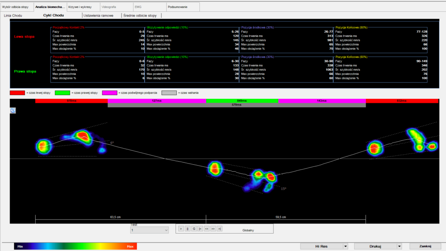Viewport: 446px width, 251px height.
Task: Open Ustawienia ramowe sub-tab
Action: click(98, 15)
